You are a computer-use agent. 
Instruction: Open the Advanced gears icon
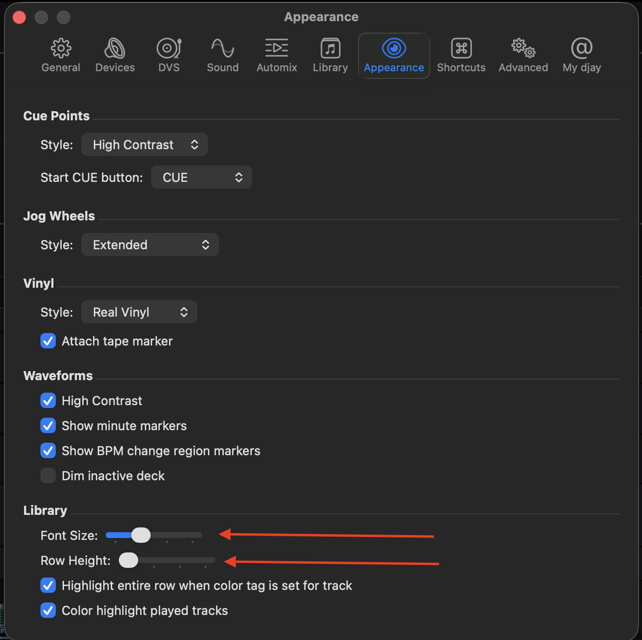(523, 48)
